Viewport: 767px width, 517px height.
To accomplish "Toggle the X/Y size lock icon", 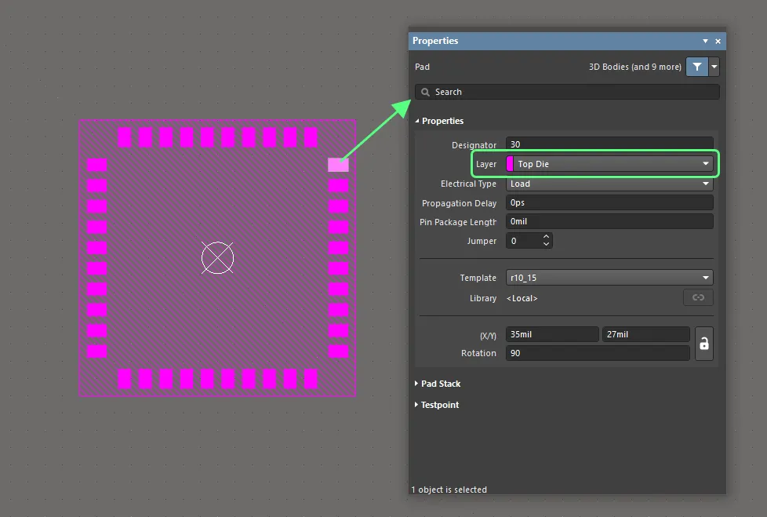I will [703, 344].
